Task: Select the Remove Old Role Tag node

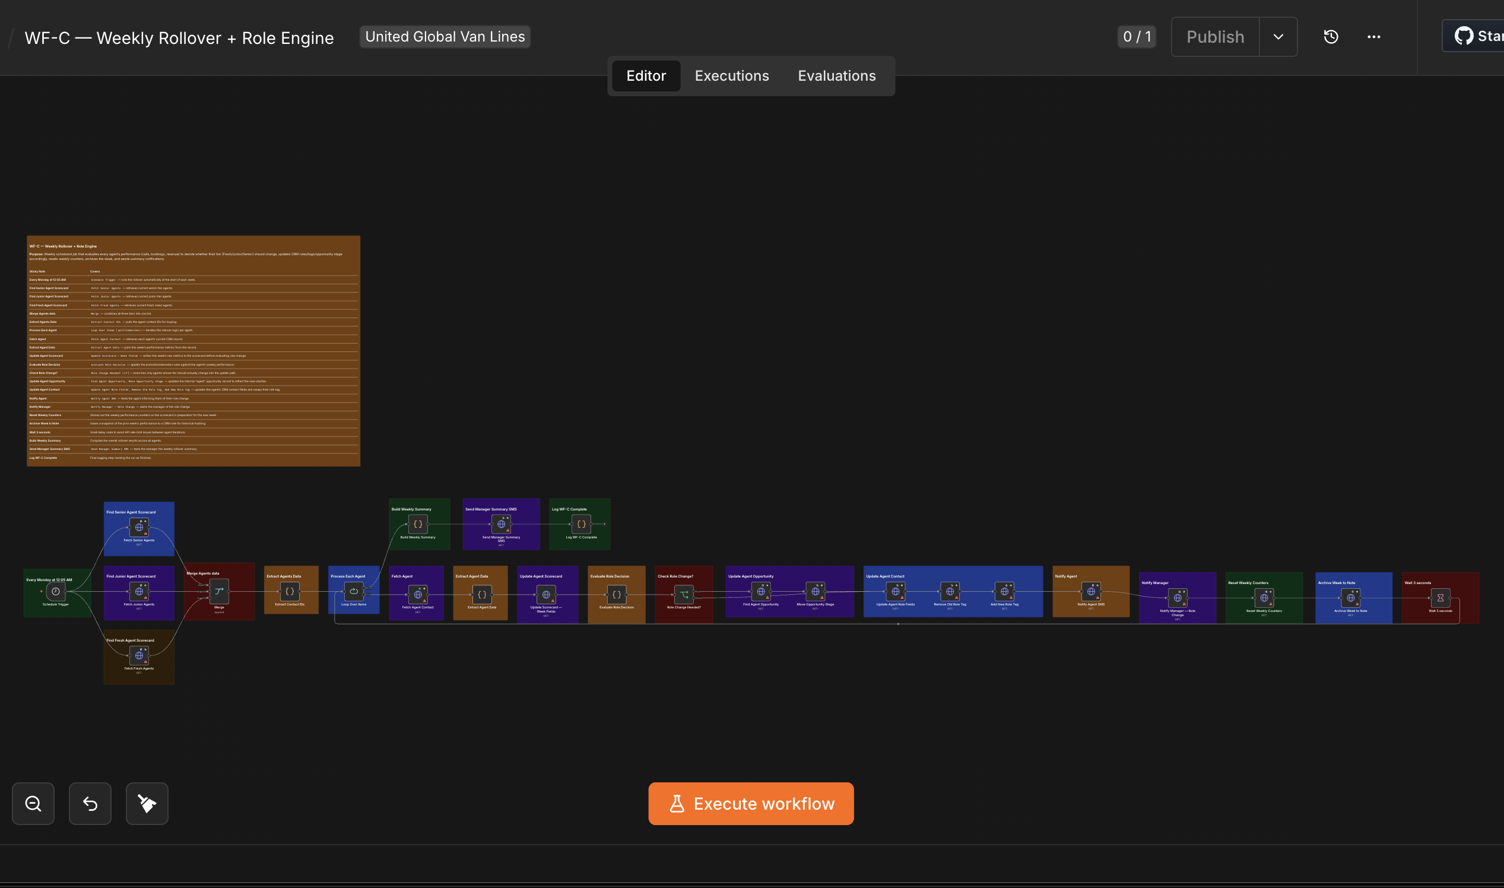Action: [950, 591]
